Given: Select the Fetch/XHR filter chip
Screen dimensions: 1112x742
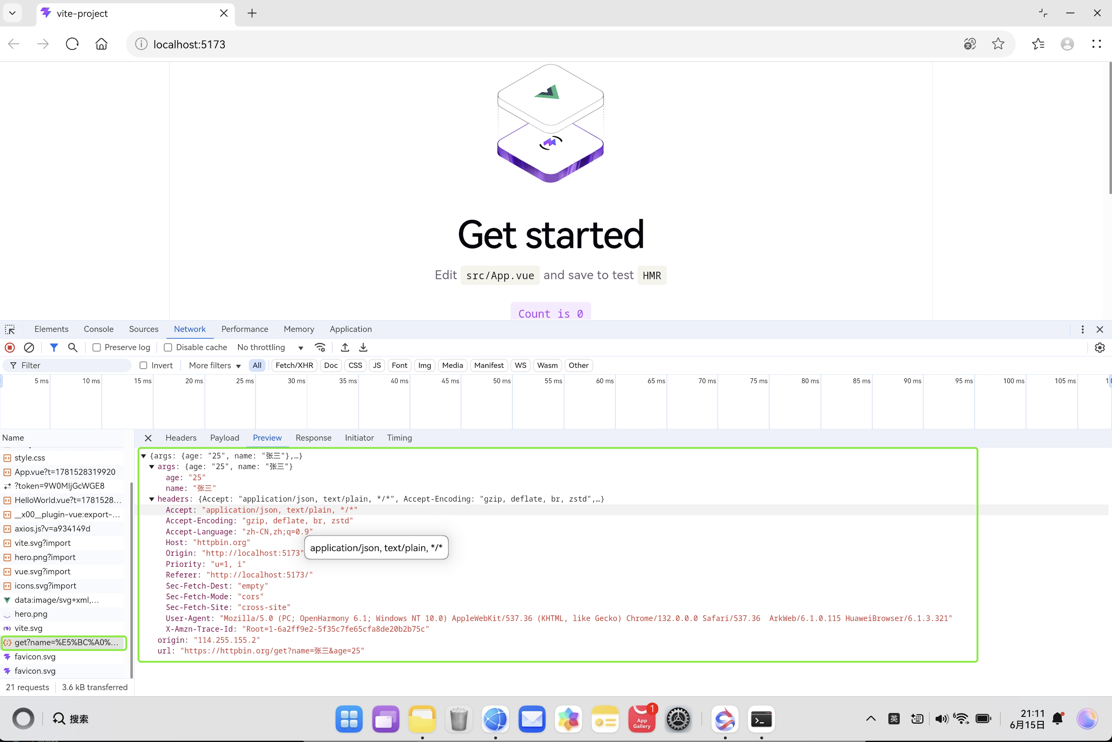Looking at the screenshot, I should click(294, 365).
